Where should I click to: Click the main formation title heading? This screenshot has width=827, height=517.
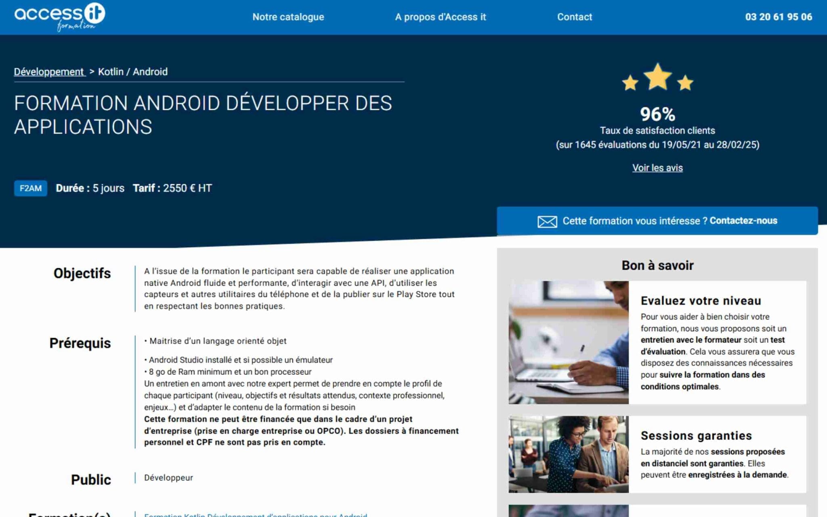click(x=203, y=115)
